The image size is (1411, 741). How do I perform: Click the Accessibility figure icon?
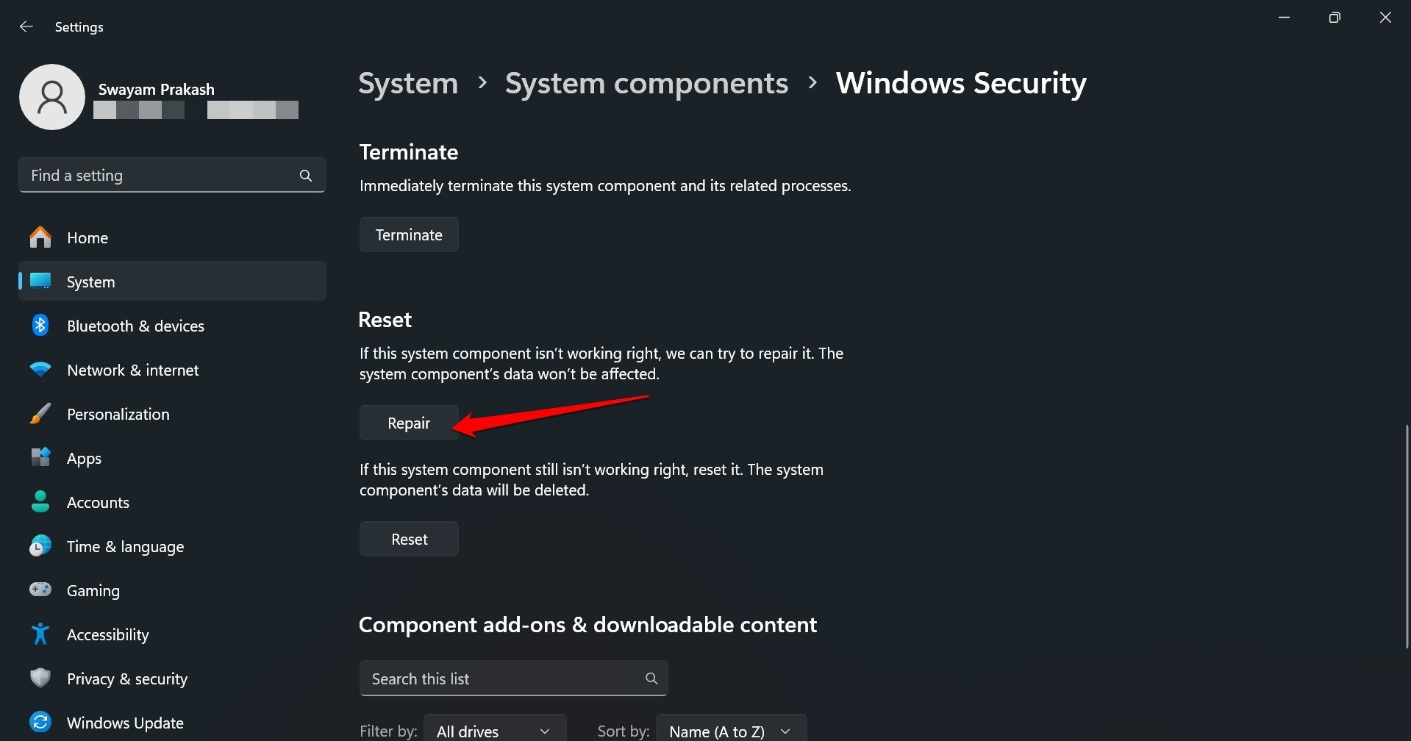tap(40, 634)
